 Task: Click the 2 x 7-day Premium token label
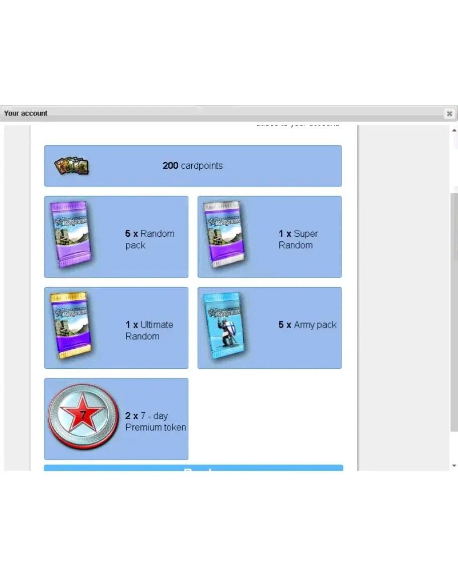point(156,422)
